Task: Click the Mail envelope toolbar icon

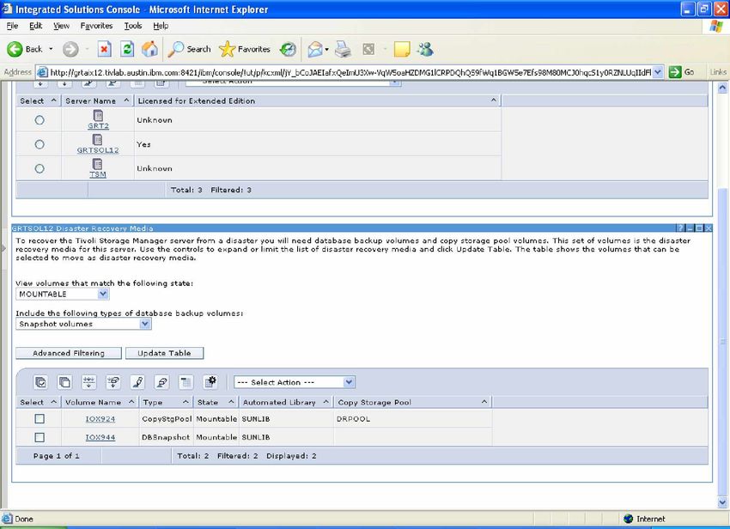Action: [315, 49]
